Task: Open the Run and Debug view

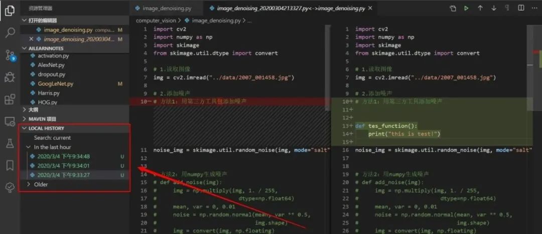Action: pos(10,77)
